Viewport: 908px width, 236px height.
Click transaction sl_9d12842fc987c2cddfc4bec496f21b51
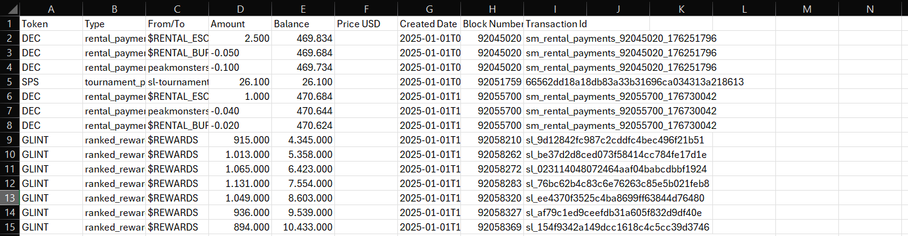[x=612, y=140]
